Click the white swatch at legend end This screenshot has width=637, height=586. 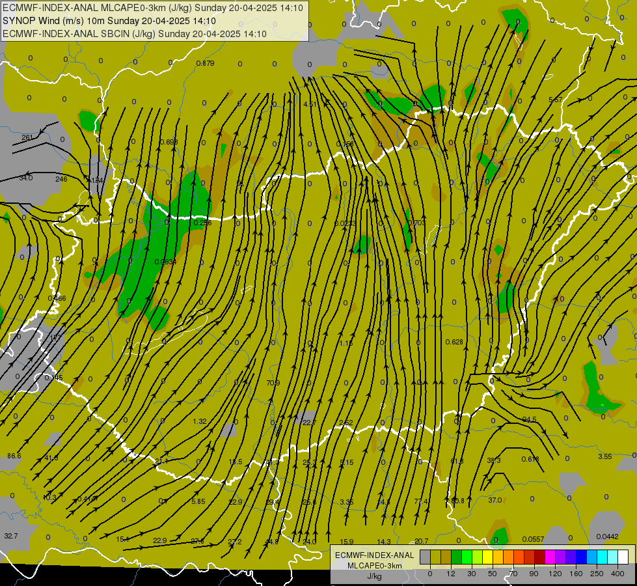click(623, 557)
